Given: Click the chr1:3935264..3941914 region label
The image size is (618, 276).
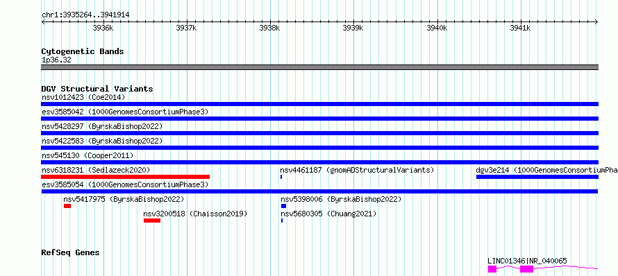Looking at the screenshot, I should pyautogui.click(x=85, y=15).
